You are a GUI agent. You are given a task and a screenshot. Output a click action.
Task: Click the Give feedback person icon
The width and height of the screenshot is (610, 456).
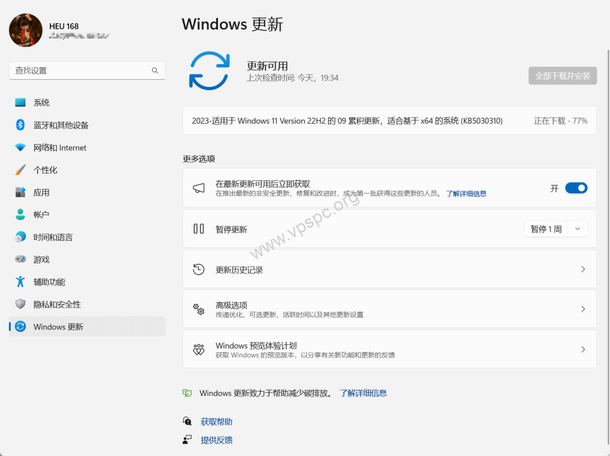point(187,440)
